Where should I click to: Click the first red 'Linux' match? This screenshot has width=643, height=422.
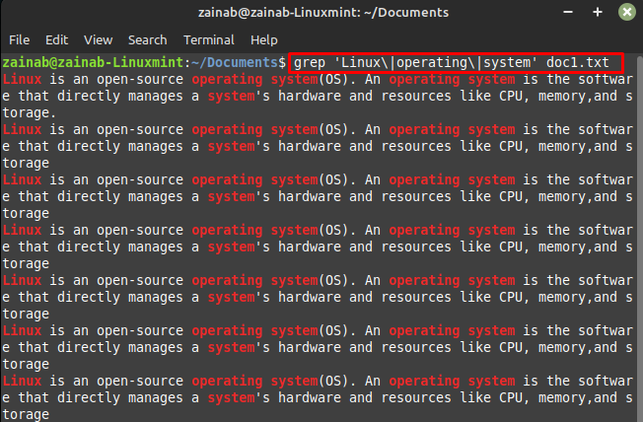pyautogui.click(x=22, y=79)
